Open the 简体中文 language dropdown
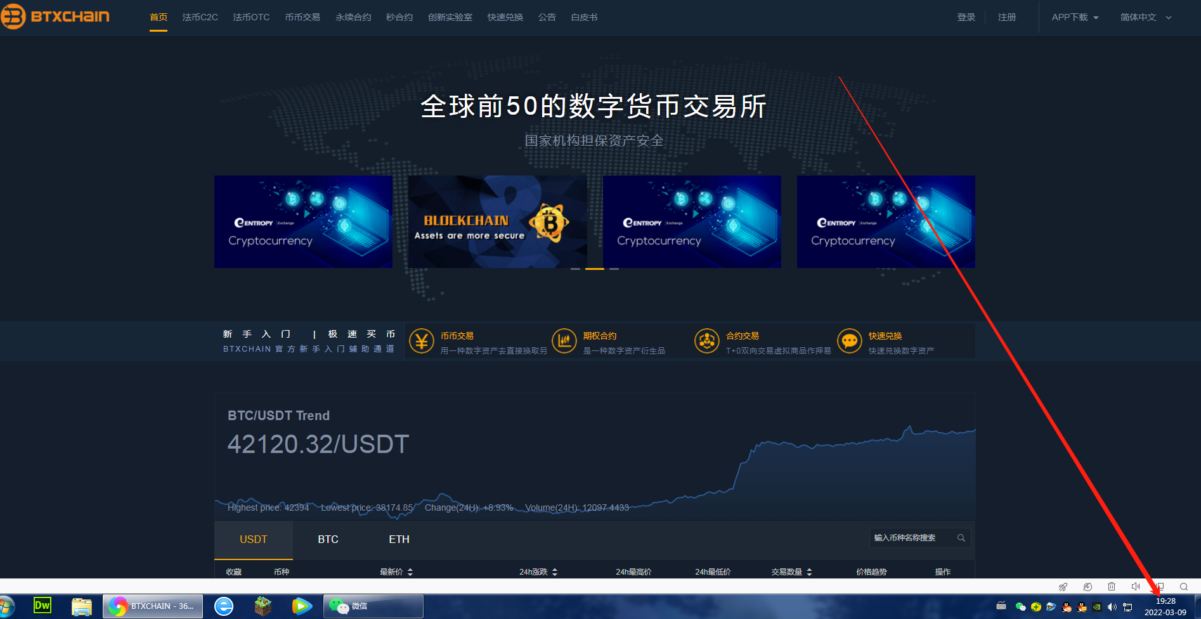This screenshot has height=619, width=1201. [1146, 17]
